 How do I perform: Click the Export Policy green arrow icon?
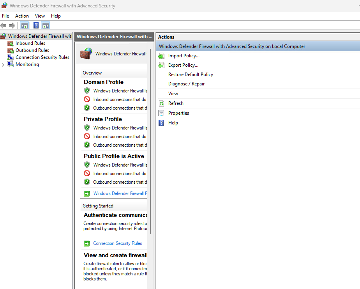click(x=161, y=65)
